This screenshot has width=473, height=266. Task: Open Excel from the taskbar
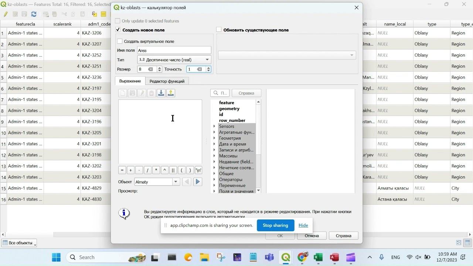coord(318,257)
